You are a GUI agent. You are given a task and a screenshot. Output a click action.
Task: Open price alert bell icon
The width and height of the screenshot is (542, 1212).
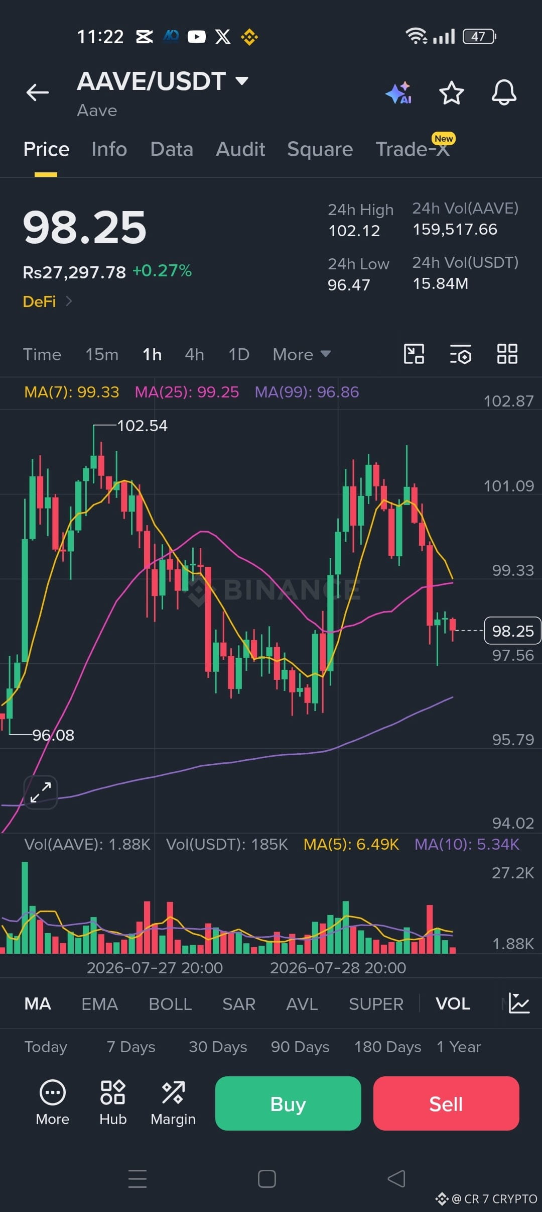pos(504,92)
